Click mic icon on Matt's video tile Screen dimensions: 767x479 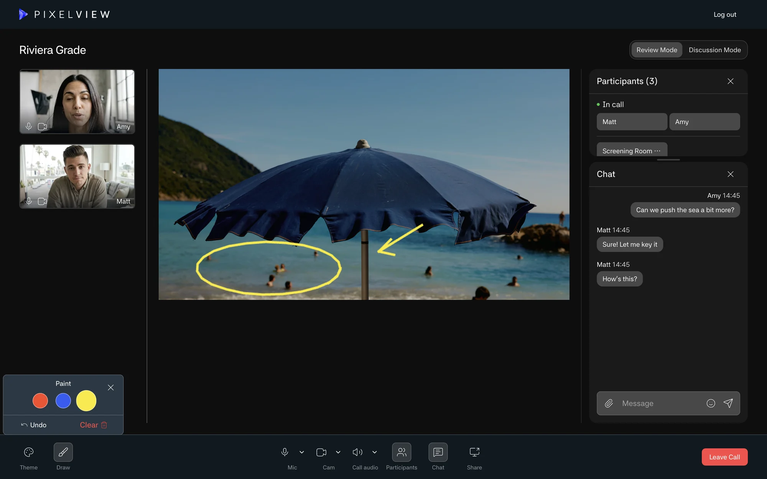coord(29,201)
